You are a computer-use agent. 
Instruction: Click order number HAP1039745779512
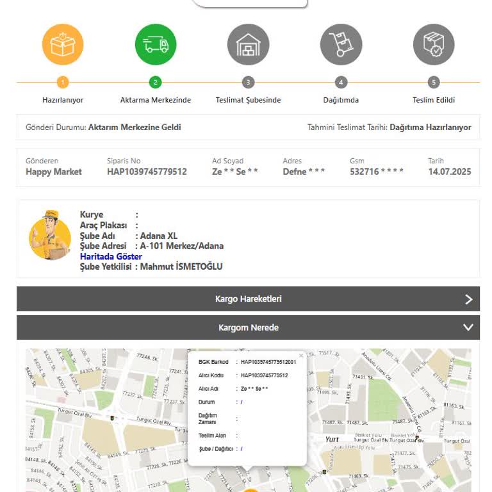(x=147, y=172)
